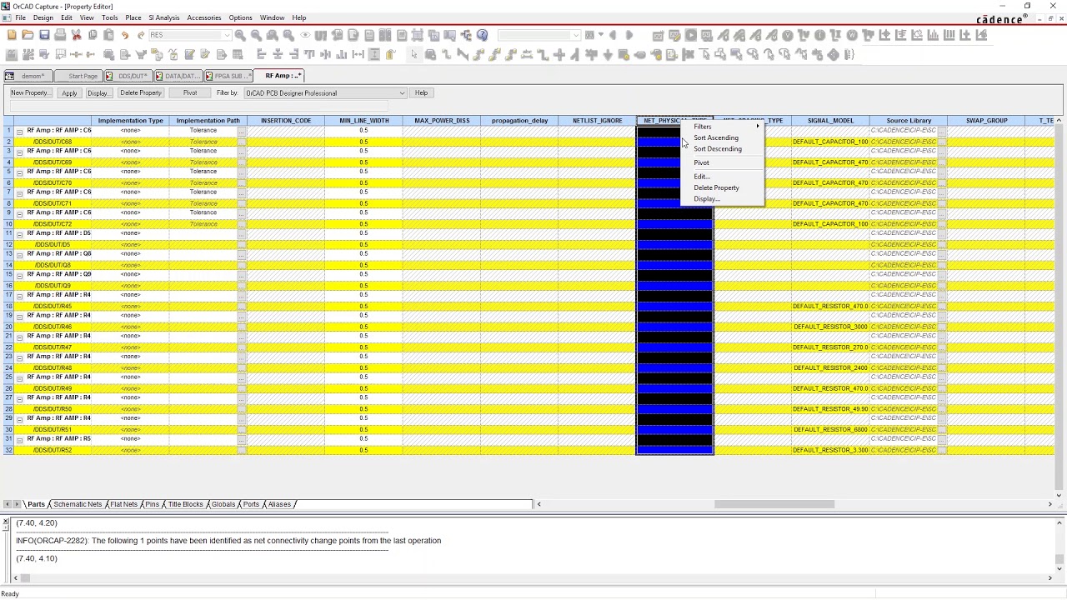The height and width of the screenshot is (600, 1067).
Task: Click the MIN_LINE_WIDTH column header
Action: click(x=363, y=121)
